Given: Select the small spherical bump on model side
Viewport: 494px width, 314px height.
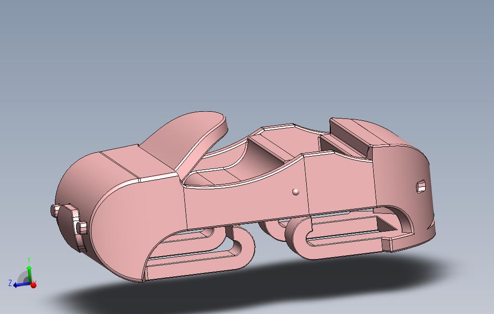Looking at the screenshot, I should (296, 192).
